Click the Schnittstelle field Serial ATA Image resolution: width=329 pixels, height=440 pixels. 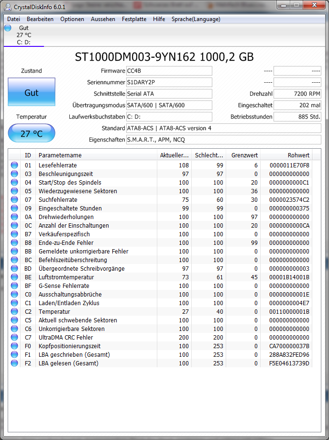(x=169, y=94)
